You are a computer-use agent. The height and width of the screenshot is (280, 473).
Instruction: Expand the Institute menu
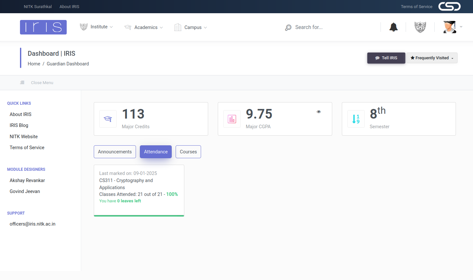[96, 27]
